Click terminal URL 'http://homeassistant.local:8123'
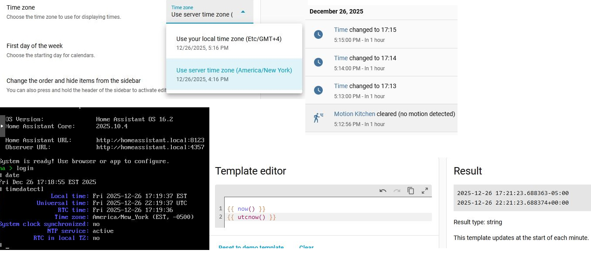This screenshot has height=260, width=591. 150,140
